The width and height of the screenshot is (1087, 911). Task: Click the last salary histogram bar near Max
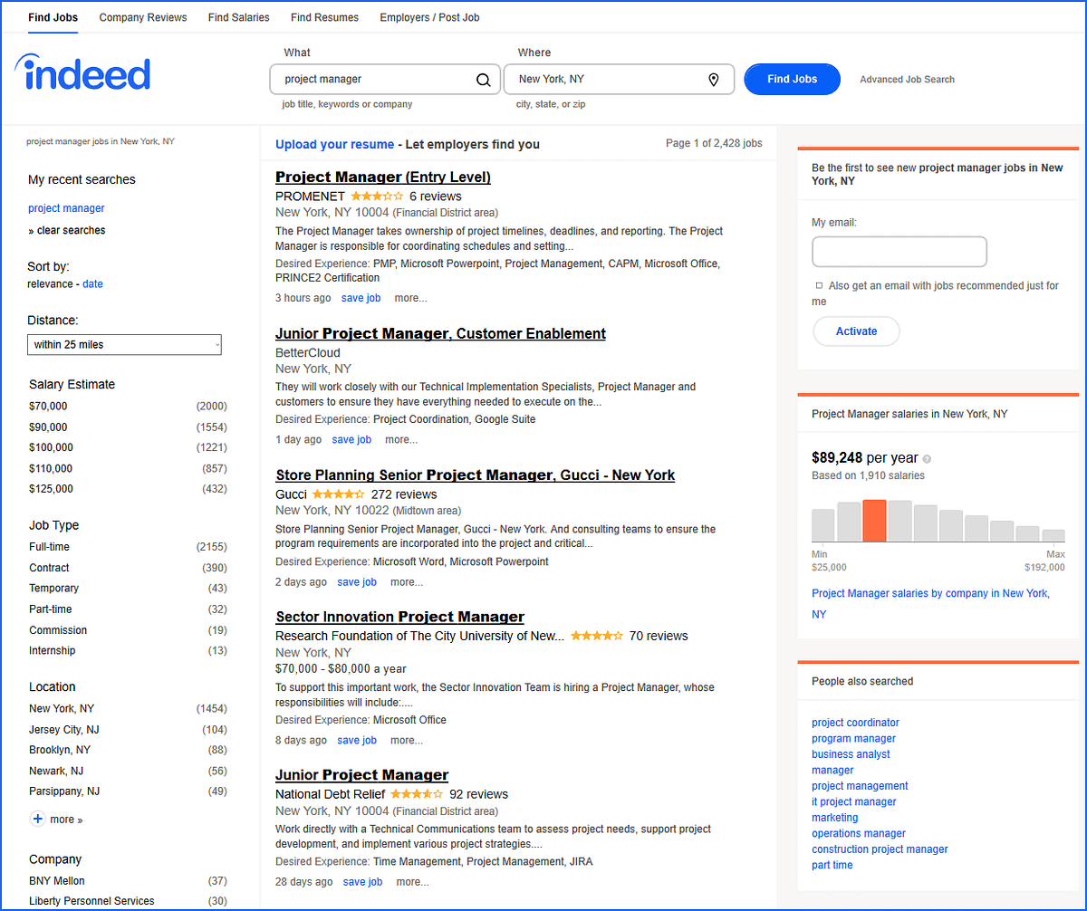[x=1053, y=535]
